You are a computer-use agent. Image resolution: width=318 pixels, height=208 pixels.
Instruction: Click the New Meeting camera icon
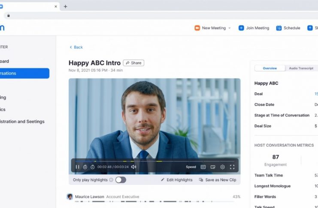point(197,28)
